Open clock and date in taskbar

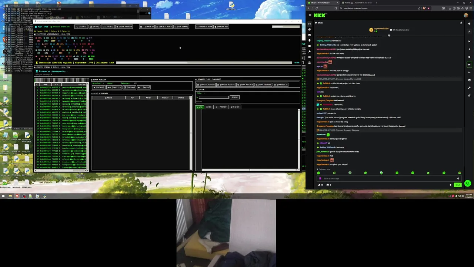click(x=468, y=196)
